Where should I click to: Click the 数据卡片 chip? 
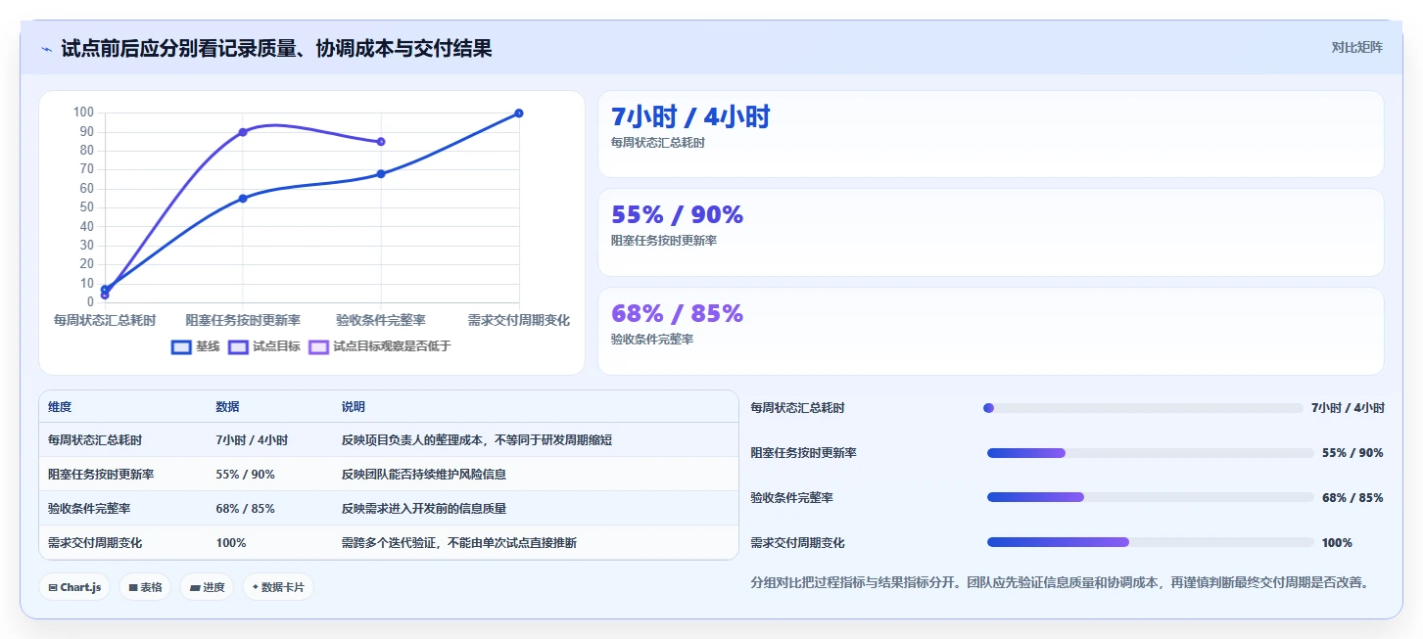278,587
